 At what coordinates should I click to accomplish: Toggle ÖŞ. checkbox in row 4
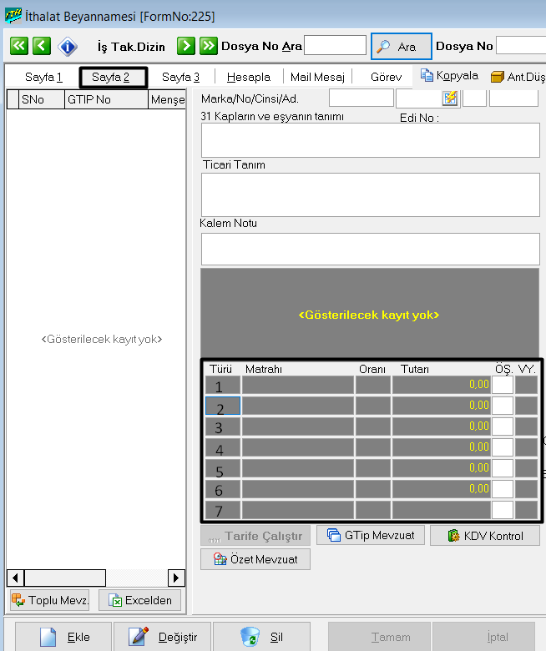tap(503, 447)
